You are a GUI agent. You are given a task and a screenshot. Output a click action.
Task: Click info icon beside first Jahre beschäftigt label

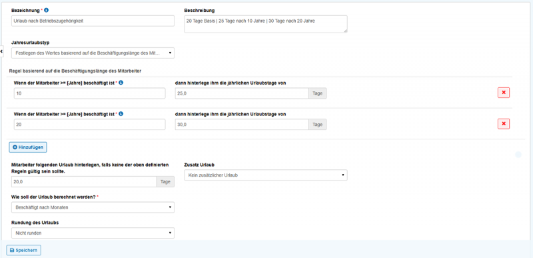coord(121,83)
